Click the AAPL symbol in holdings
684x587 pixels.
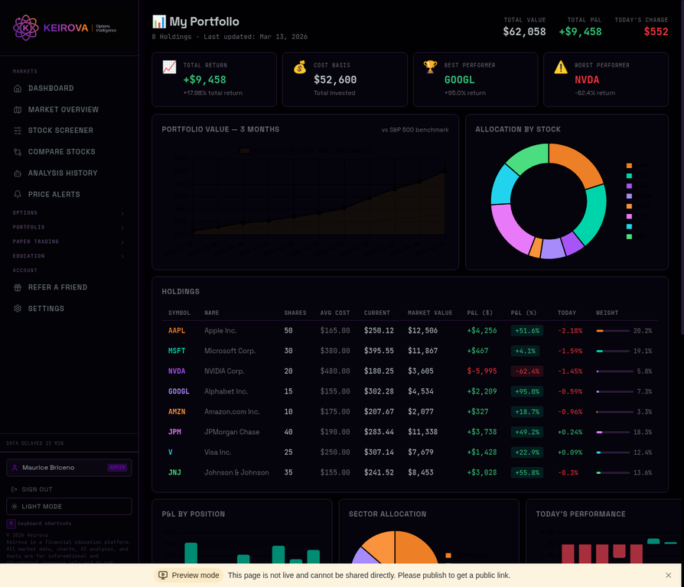pos(177,331)
